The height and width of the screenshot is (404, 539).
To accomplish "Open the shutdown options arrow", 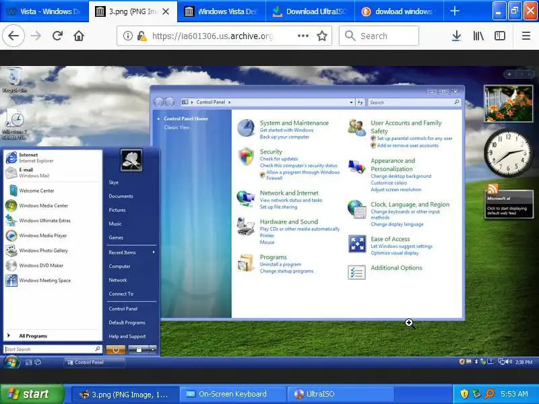I will 153,349.
